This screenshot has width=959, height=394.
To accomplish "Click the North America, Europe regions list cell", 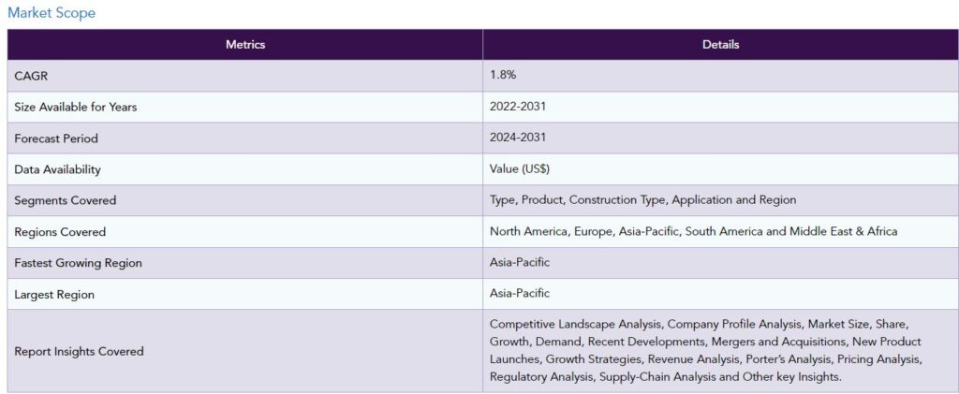I will [693, 231].
